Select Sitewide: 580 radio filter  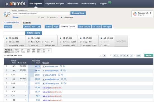[x=7, y=42]
